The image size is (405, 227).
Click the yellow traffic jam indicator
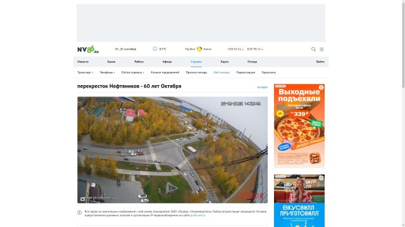[199, 49]
